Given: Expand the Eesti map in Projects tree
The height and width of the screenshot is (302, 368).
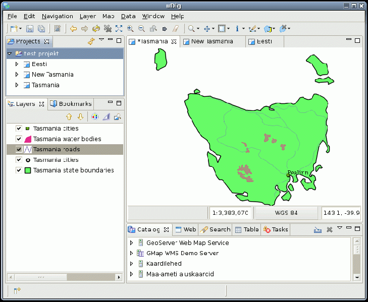Looking at the screenshot, I should [17, 64].
